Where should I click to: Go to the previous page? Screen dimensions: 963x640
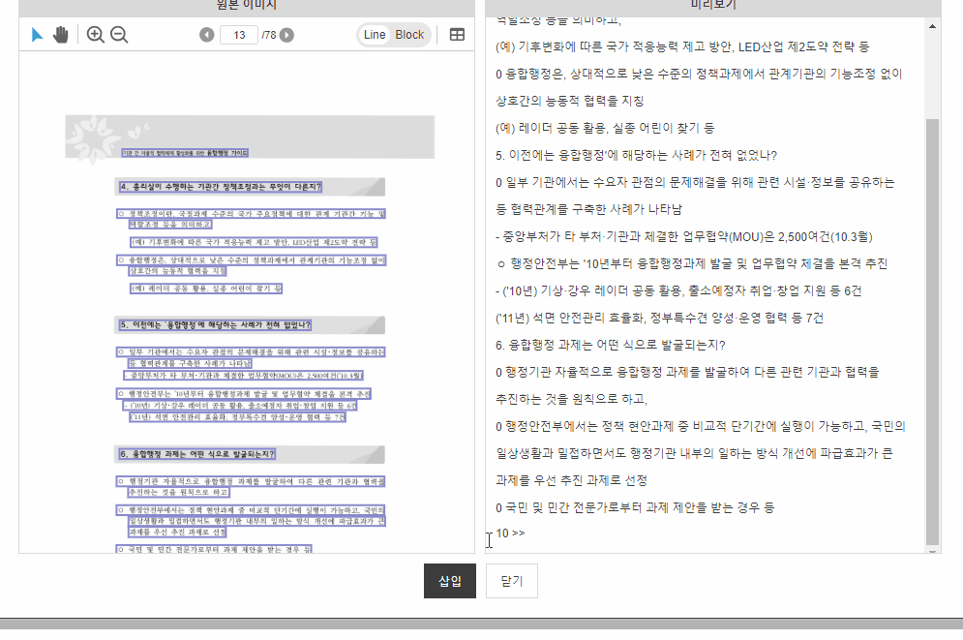(207, 35)
